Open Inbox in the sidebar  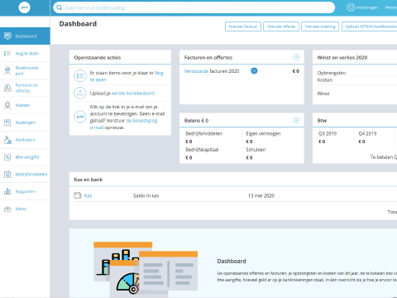click(x=21, y=209)
